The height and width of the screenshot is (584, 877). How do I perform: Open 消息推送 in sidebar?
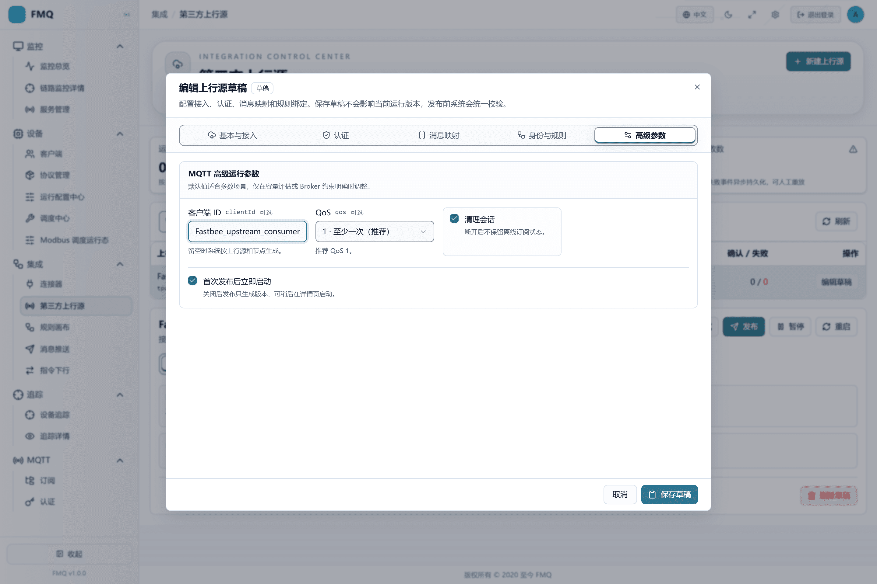click(76, 349)
